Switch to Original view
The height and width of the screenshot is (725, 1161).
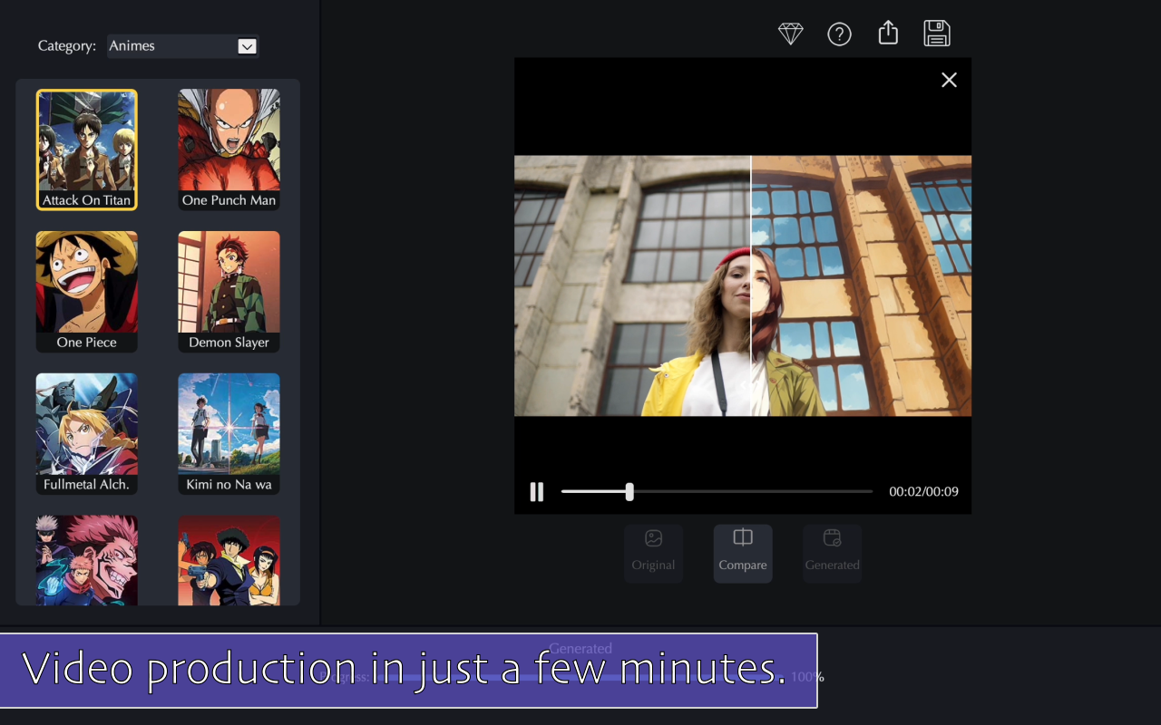tap(653, 553)
